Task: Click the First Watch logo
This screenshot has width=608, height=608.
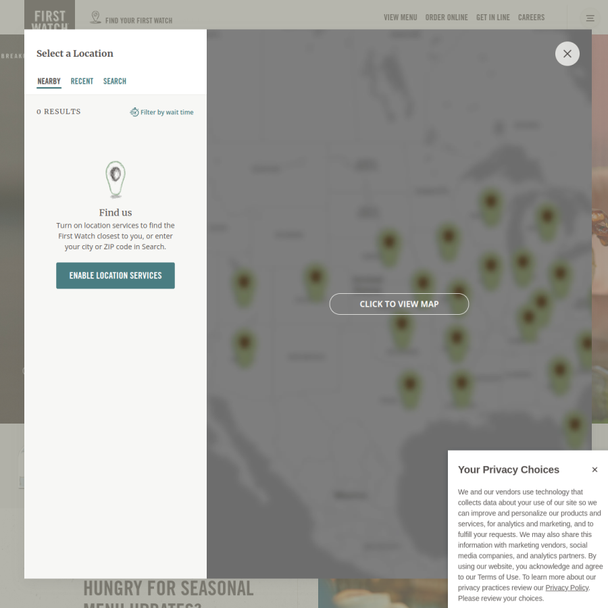Action: 49,16
